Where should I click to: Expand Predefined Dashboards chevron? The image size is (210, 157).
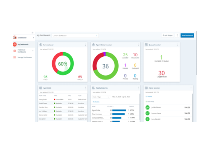tap(33, 51)
